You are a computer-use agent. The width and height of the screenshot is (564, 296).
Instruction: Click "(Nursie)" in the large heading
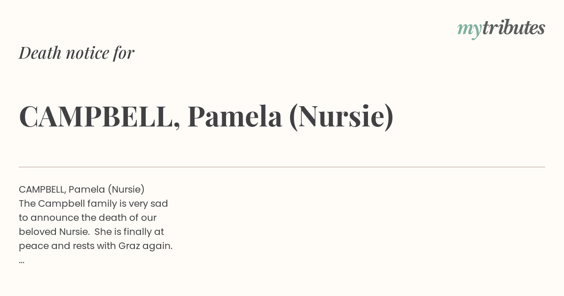(x=341, y=117)
